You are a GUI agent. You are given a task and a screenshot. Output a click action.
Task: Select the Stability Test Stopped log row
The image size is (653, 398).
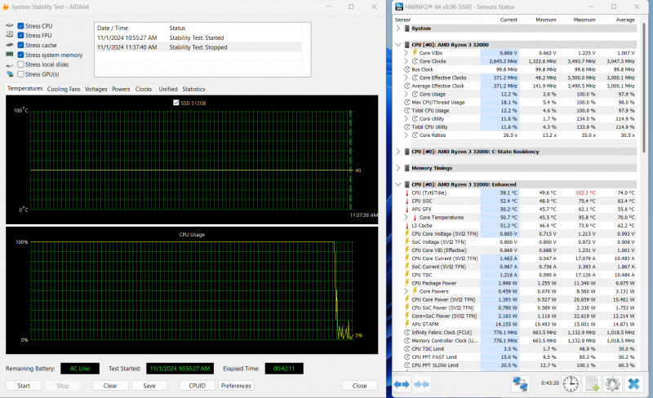[x=198, y=47]
